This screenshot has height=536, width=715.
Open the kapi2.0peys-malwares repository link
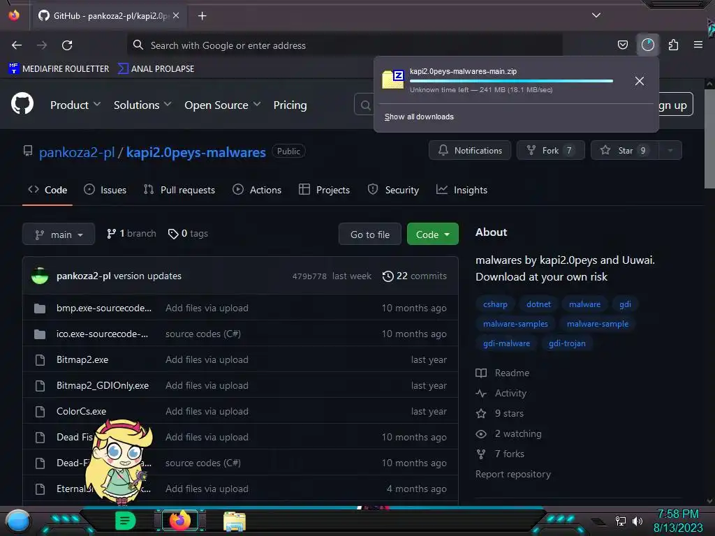point(196,152)
